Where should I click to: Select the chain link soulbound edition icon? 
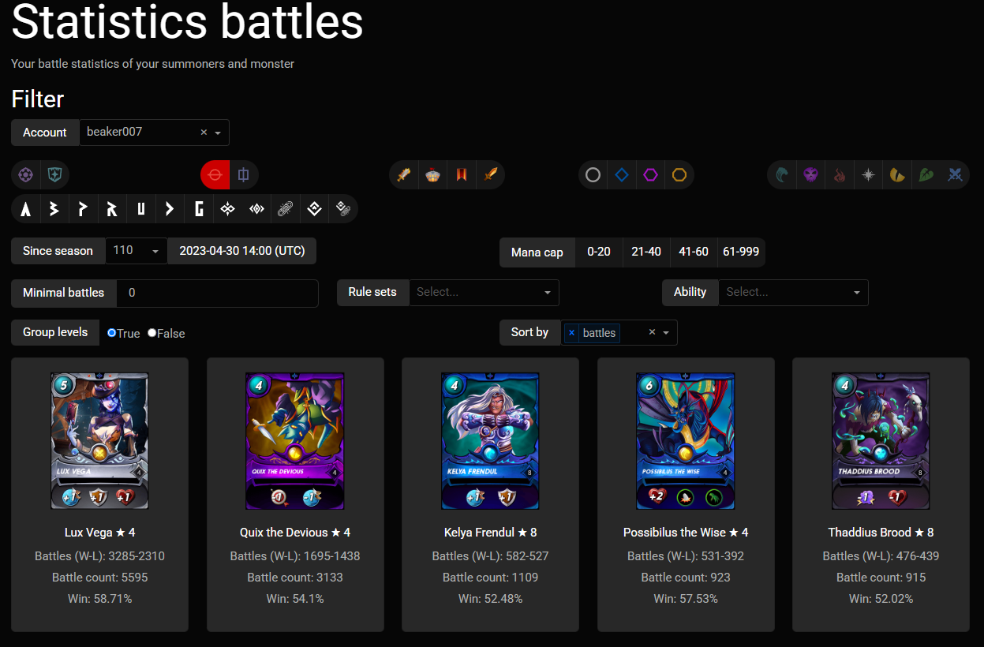(x=285, y=209)
